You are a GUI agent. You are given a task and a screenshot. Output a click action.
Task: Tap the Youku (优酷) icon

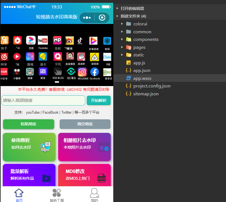point(31,40)
